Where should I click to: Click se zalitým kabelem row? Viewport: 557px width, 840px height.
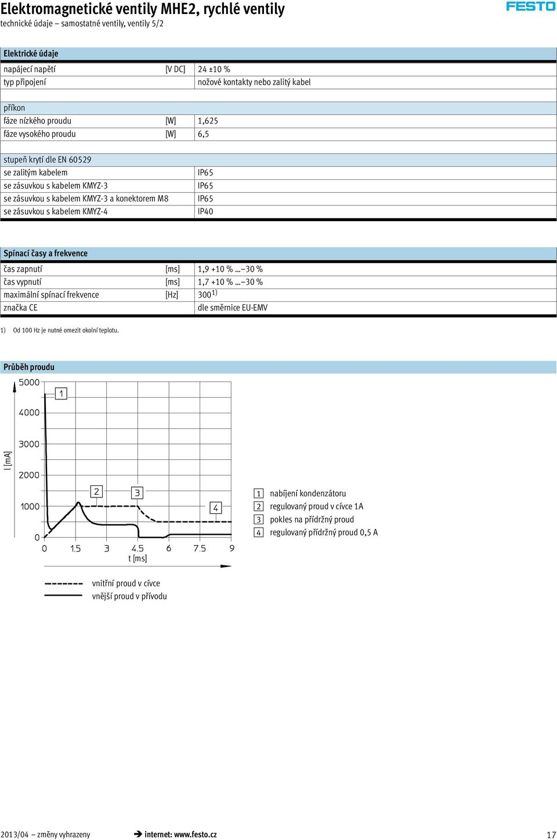(x=278, y=172)
